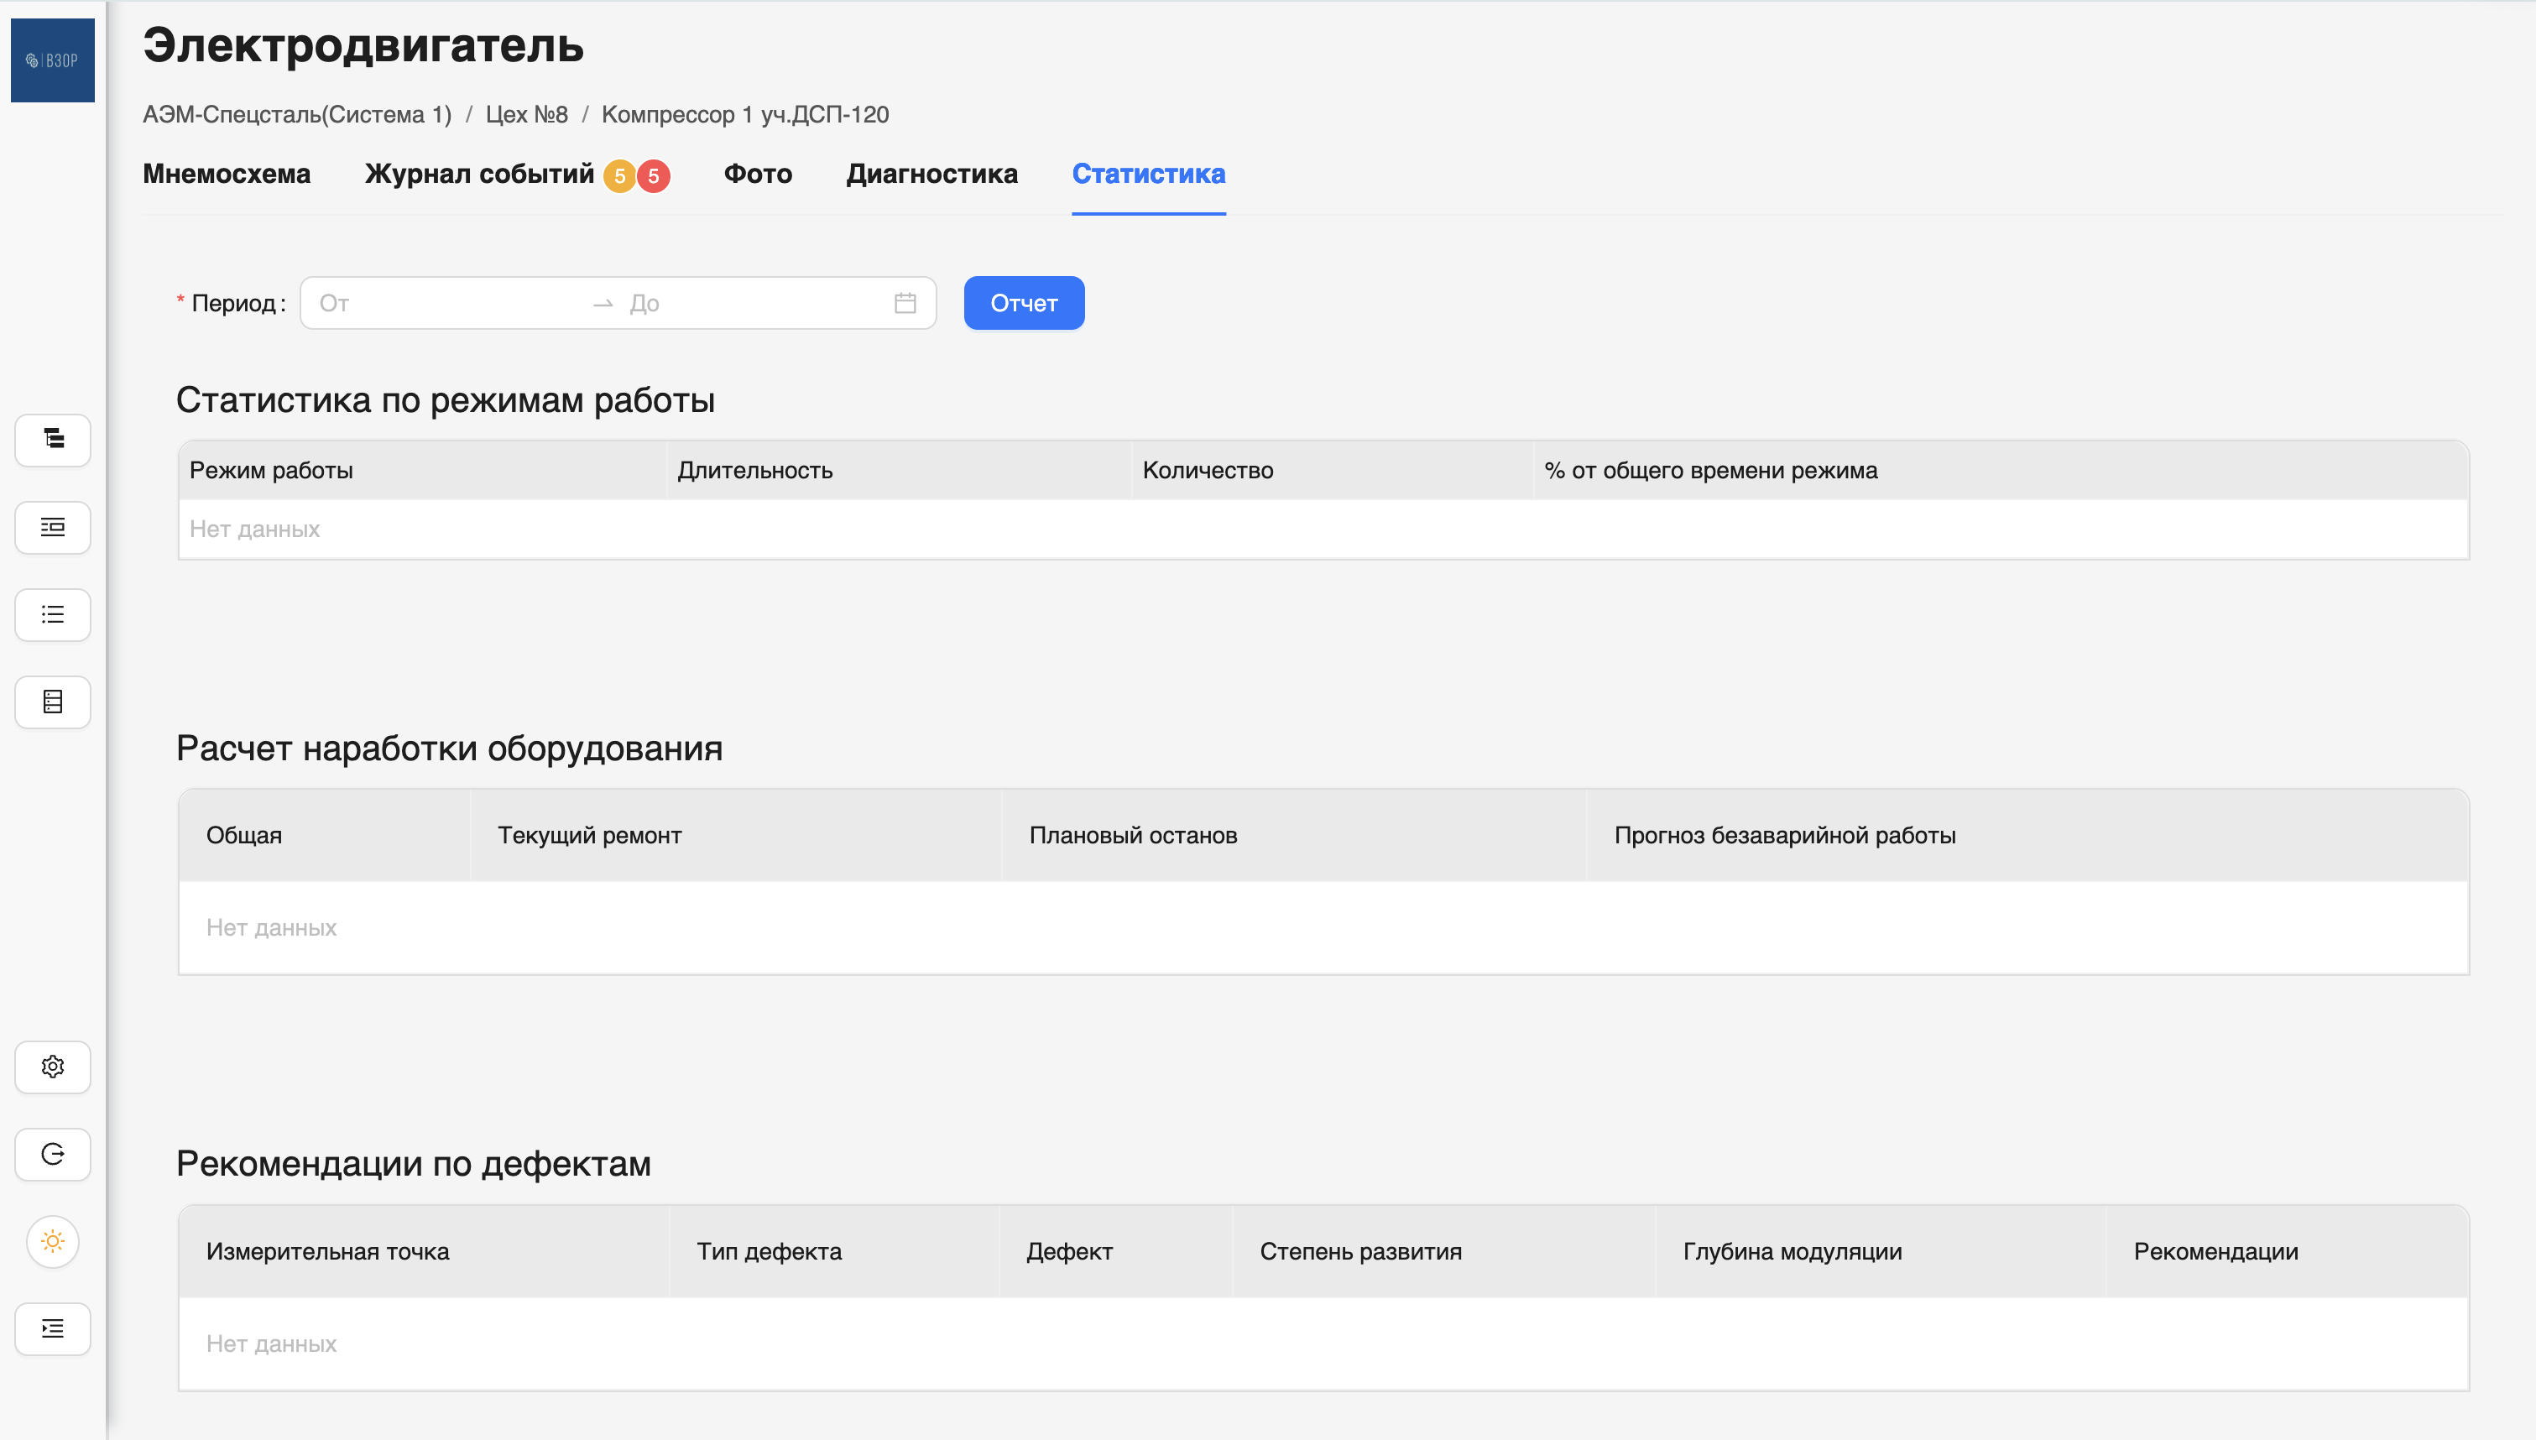Click the calendar icon in the period field
The image size is (2536, 1440).
[904, 303]
